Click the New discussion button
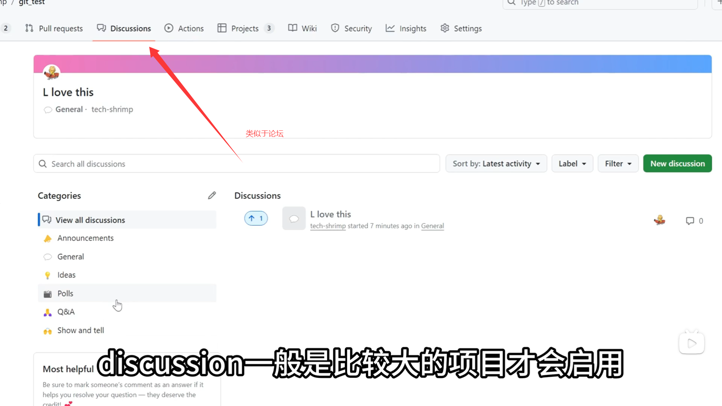Screen dimensions: 722x406 click(677, 164)
